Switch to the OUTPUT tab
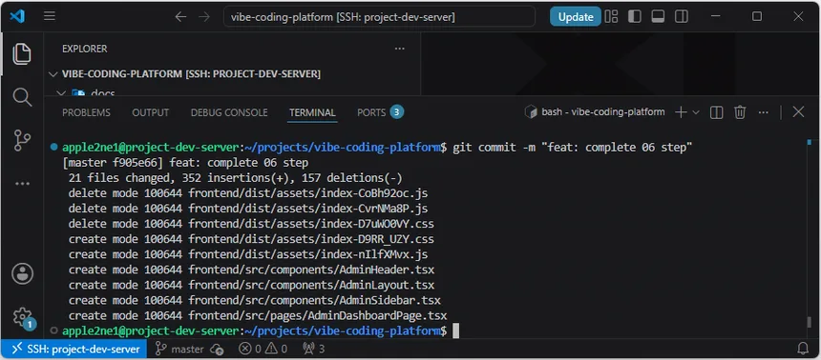This screenshot has height=360, width=821. 150,112
